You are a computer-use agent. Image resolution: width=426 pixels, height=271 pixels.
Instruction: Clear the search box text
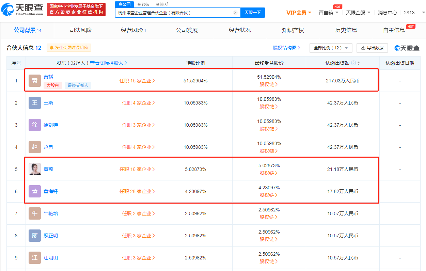pyautogui.click(x=235, y=13)
